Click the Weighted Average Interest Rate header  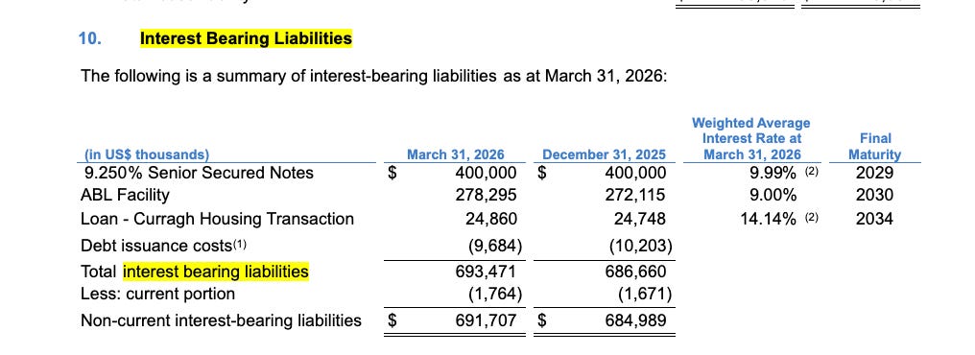tap(751, 139)
